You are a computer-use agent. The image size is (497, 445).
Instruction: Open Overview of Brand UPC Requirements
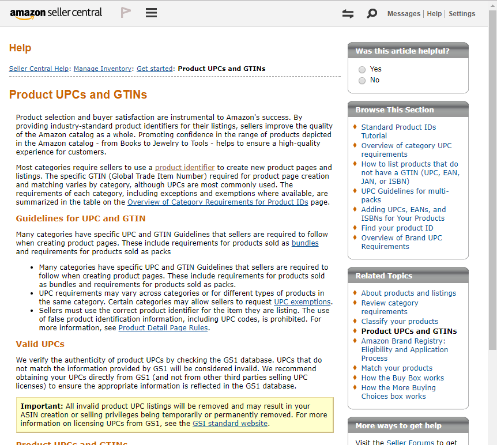(401, 242)
